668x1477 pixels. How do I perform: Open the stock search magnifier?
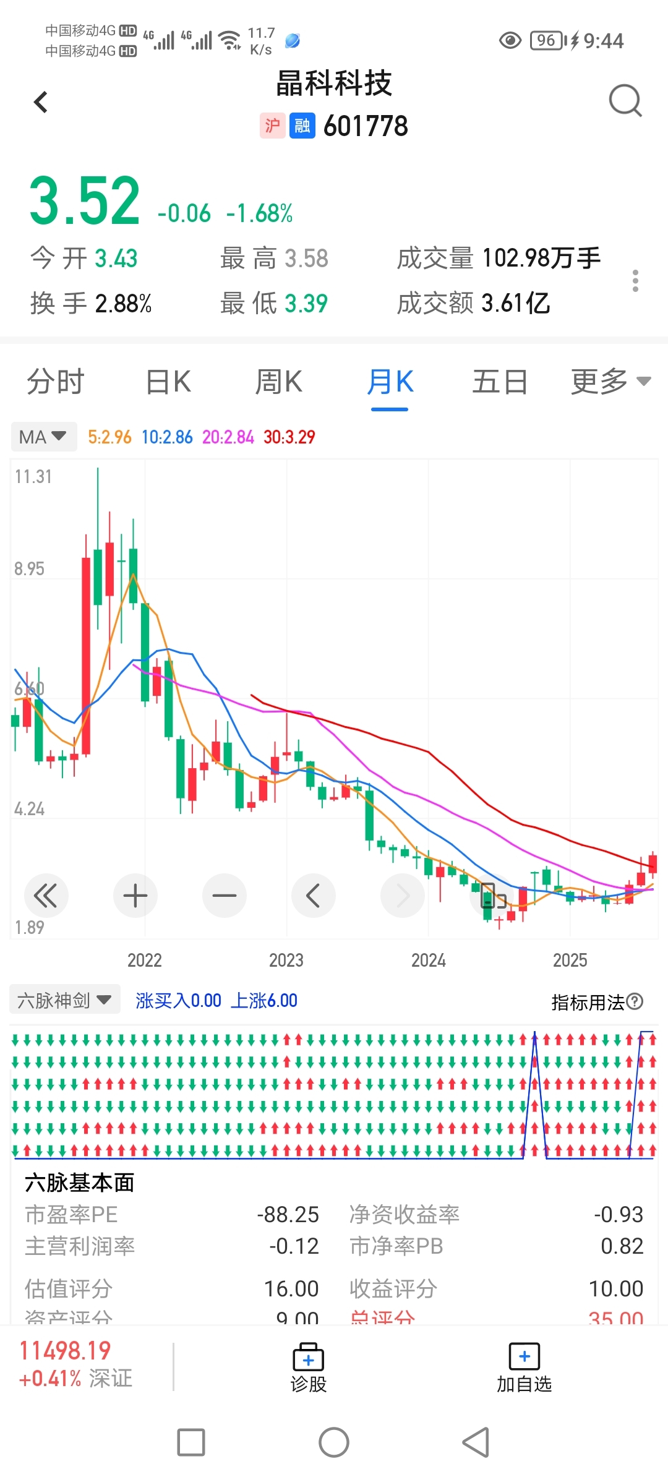tap(625, 101)
